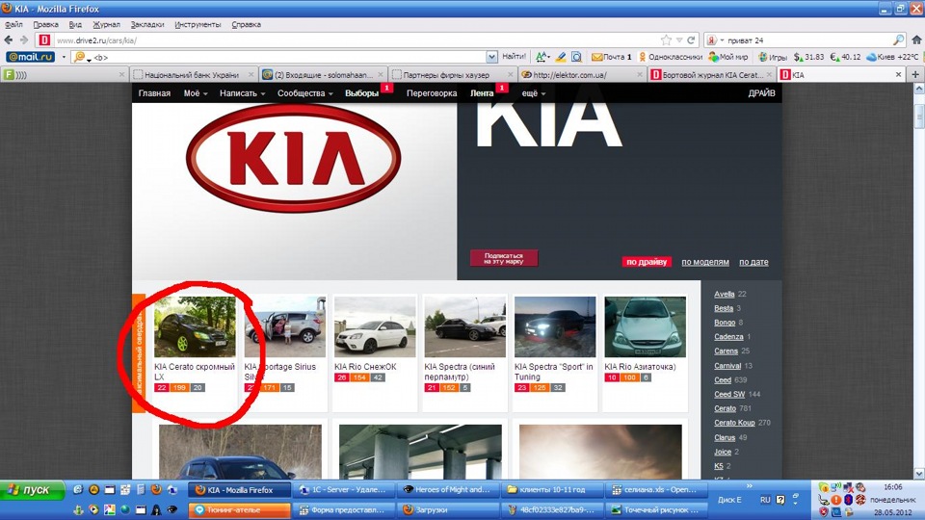Image resolution: width=925 pixels, height=520 pixels.
Task: Open the KIA Rio Азиаточка) link
Action: [640, 367]
